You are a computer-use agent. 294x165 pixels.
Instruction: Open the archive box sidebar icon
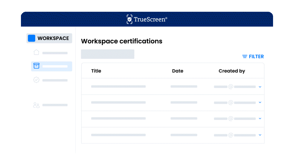(x=36, y=66)
